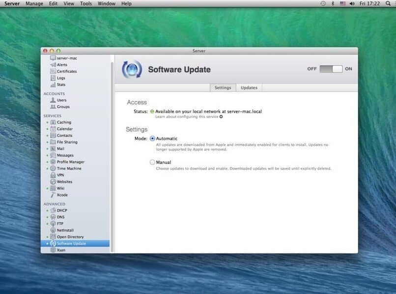Open the Tools menu in menu bar
Image resolution: width=396 pixels, height=294 pixels.
pos(85,3)
